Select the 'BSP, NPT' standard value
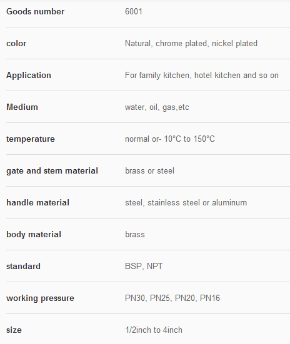Screen dimensions: 290x344 (x=144, y=266)
